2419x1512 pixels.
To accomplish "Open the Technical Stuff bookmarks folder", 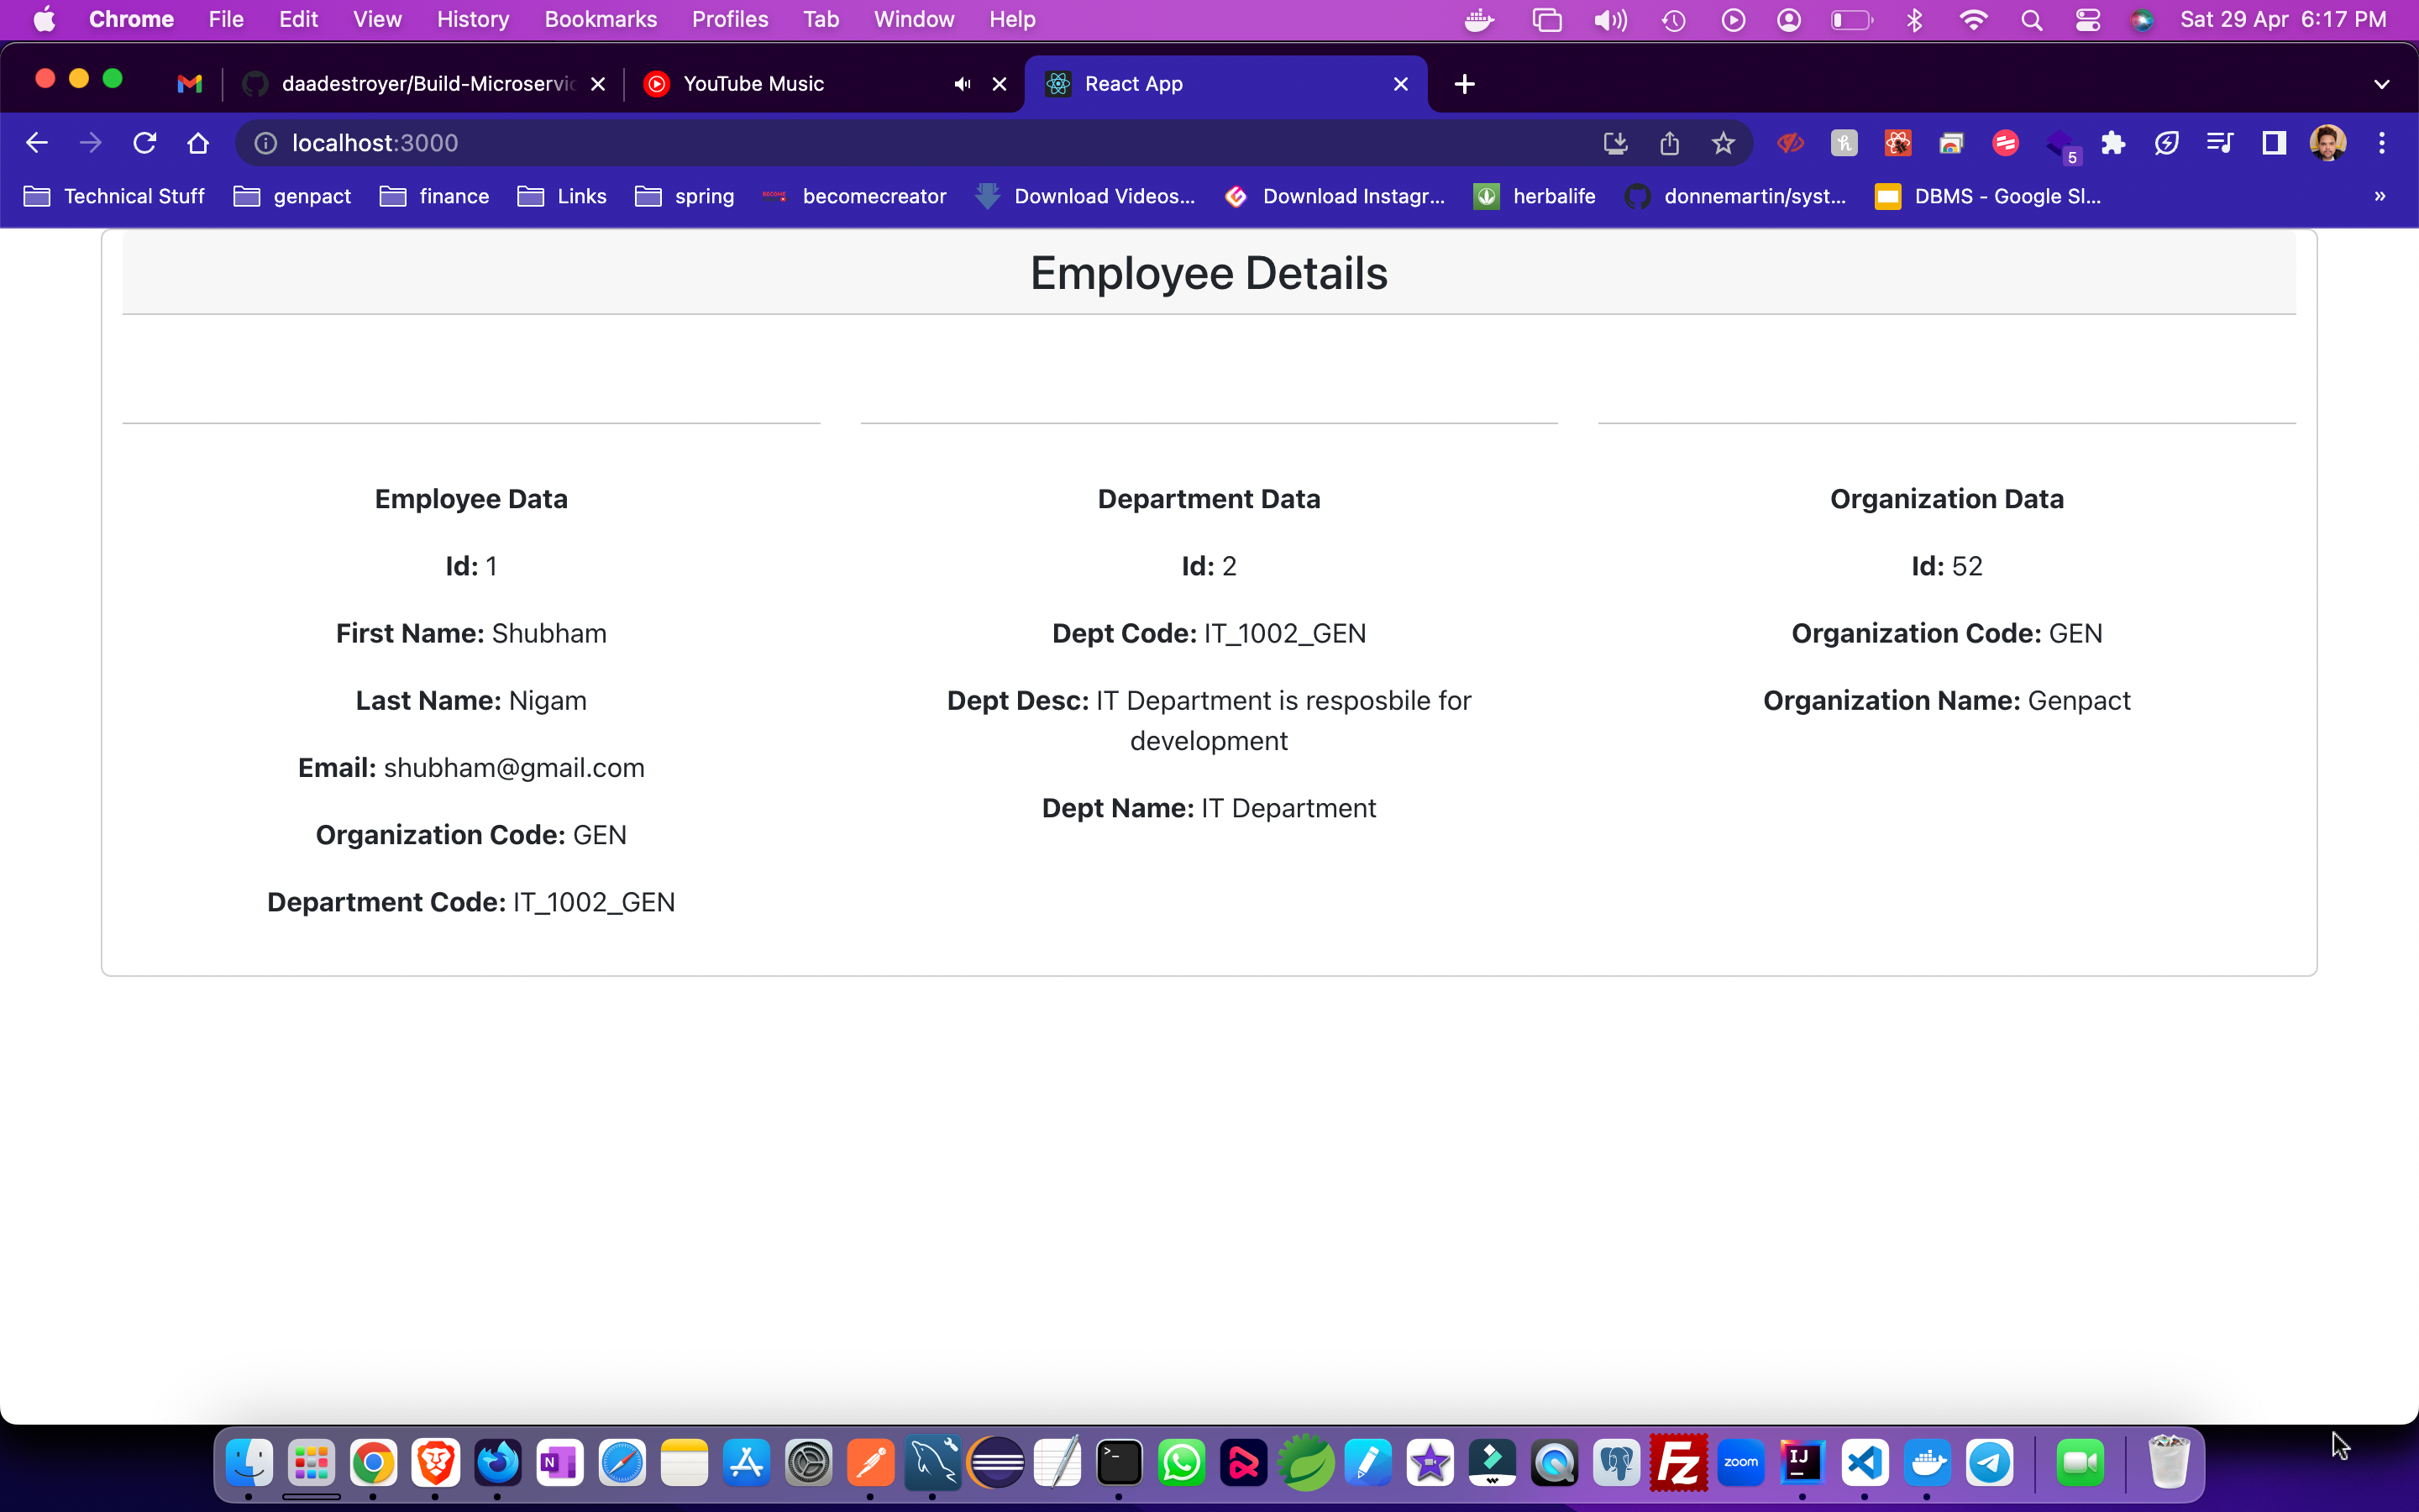I will click(x=114, y=196).
